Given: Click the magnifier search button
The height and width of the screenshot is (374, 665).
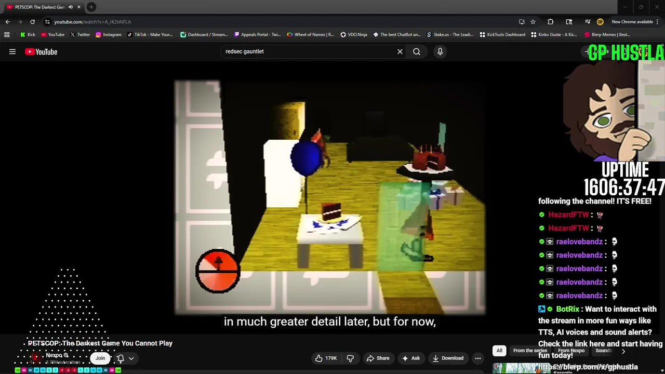Looking at the screenshot, I should (x=417, y=51).
